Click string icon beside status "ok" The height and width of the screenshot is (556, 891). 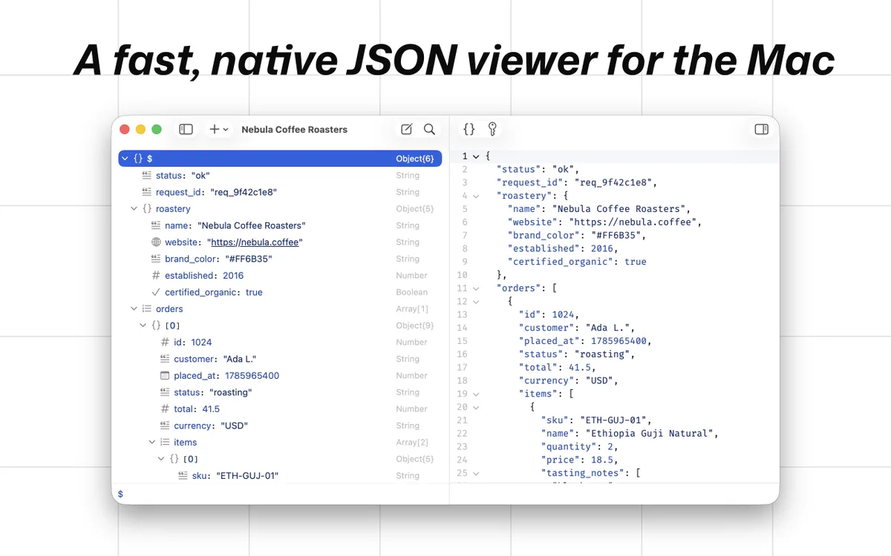147,176
